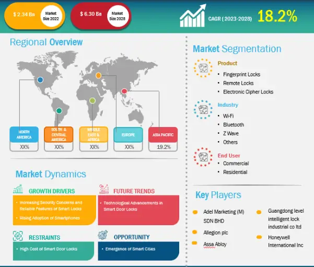Select the blue North America map marker
Viewport: 314px width, 267px height.
coord(40,80)
